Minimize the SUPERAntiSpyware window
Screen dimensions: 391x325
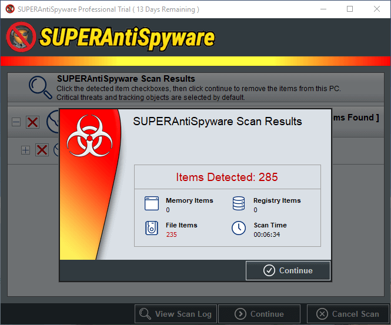323,9
